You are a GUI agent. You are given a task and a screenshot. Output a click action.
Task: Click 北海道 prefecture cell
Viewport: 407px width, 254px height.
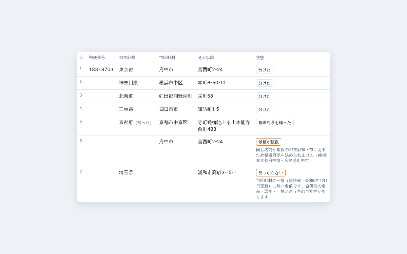pos(126,96)
